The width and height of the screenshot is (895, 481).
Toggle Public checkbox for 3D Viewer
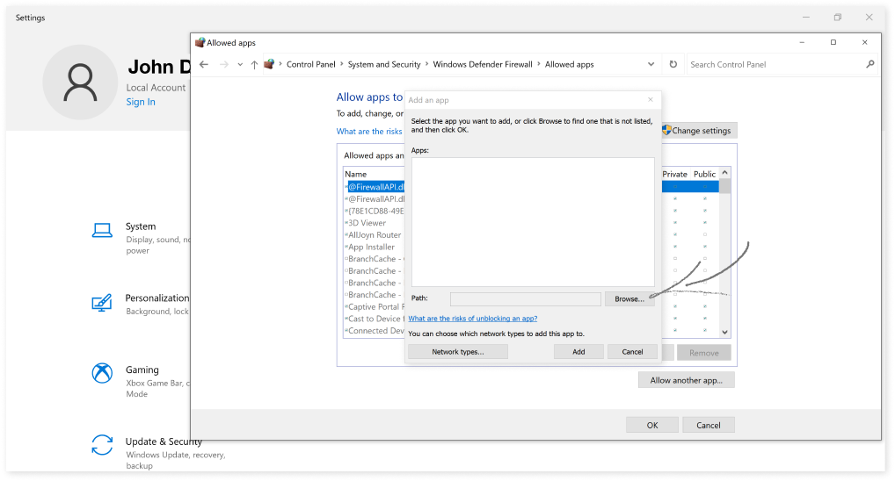(x=705, y=222)
